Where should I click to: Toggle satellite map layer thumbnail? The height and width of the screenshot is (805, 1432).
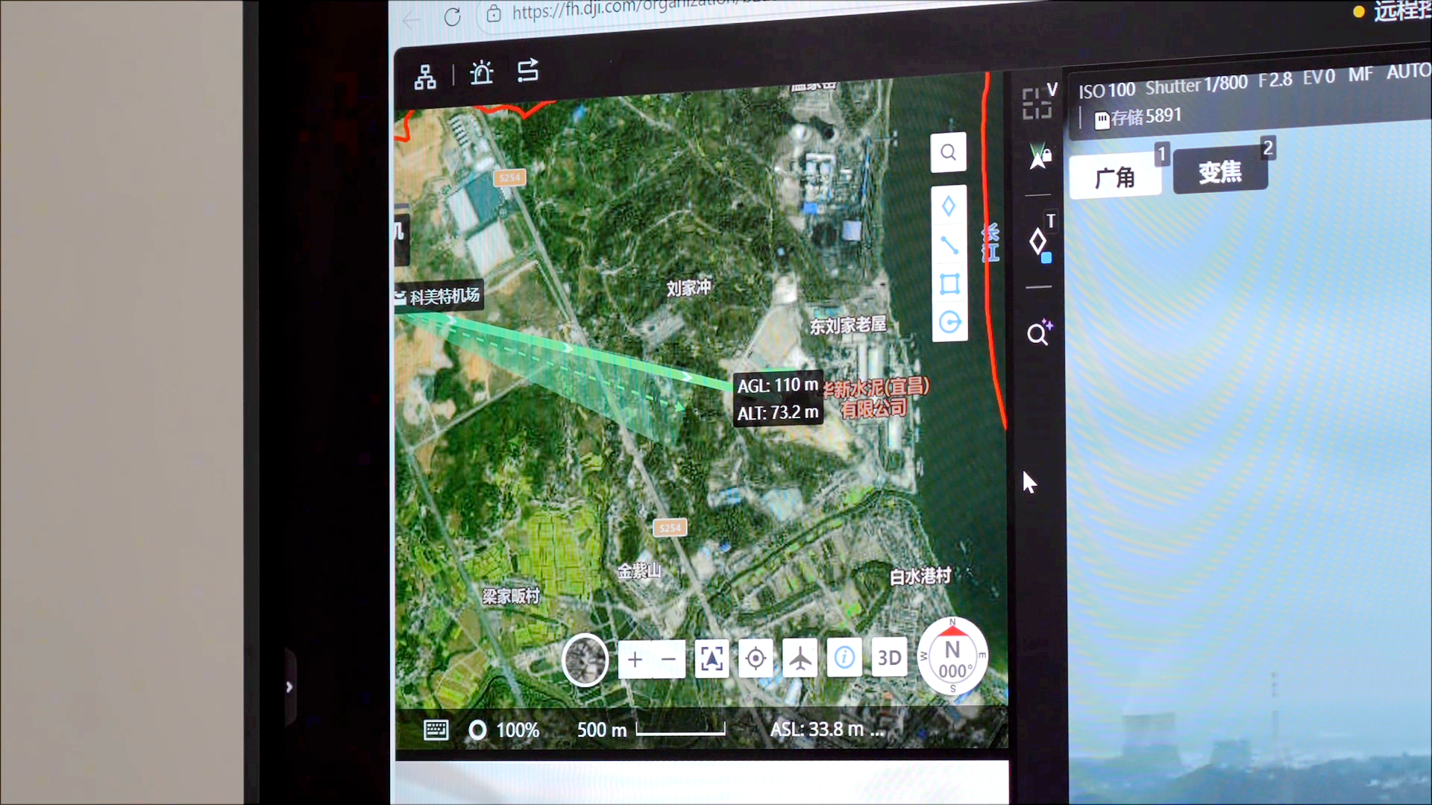pyautogui.click(x=585, y=660)
